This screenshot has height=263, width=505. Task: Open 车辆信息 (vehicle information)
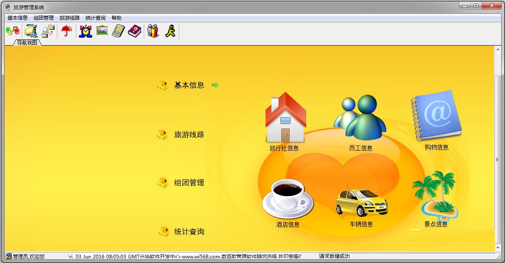tap(362, 201)
